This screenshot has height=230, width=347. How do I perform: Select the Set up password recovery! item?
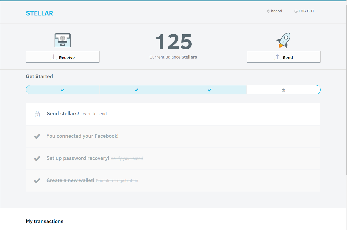tap(173, 159)
